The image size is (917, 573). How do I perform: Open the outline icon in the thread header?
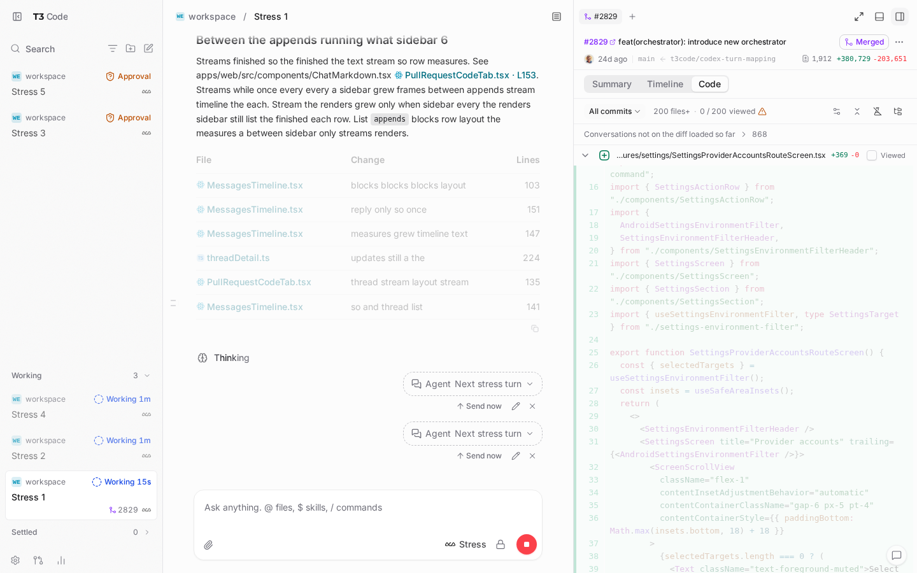pos(557,17)
